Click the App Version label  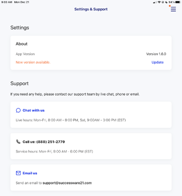(25, 54)
